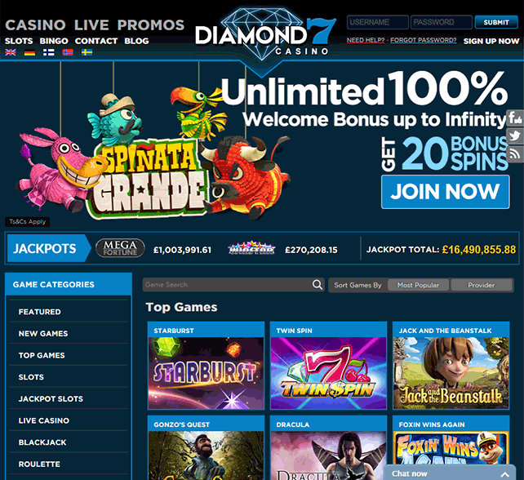The width and height of the screenshot is (524, 480).
Task: Open the Starburst game thumbnail
Action: click(206, 366)
